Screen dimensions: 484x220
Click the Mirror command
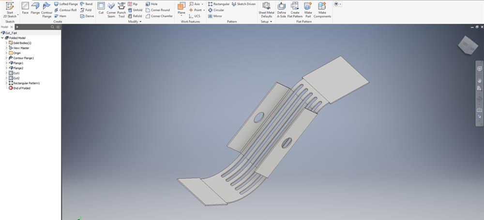[215, 16]
